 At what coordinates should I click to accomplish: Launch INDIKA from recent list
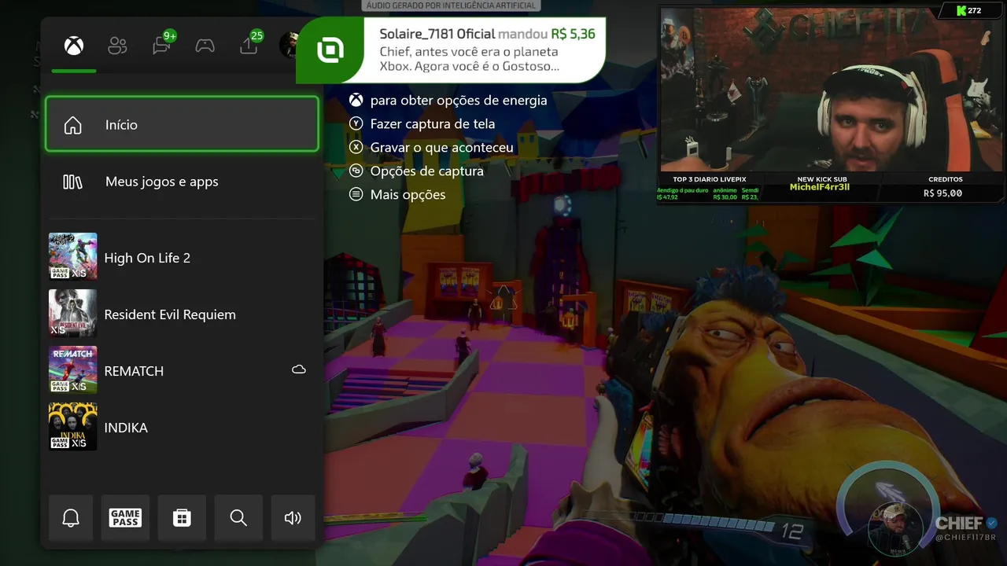point(182,427)
